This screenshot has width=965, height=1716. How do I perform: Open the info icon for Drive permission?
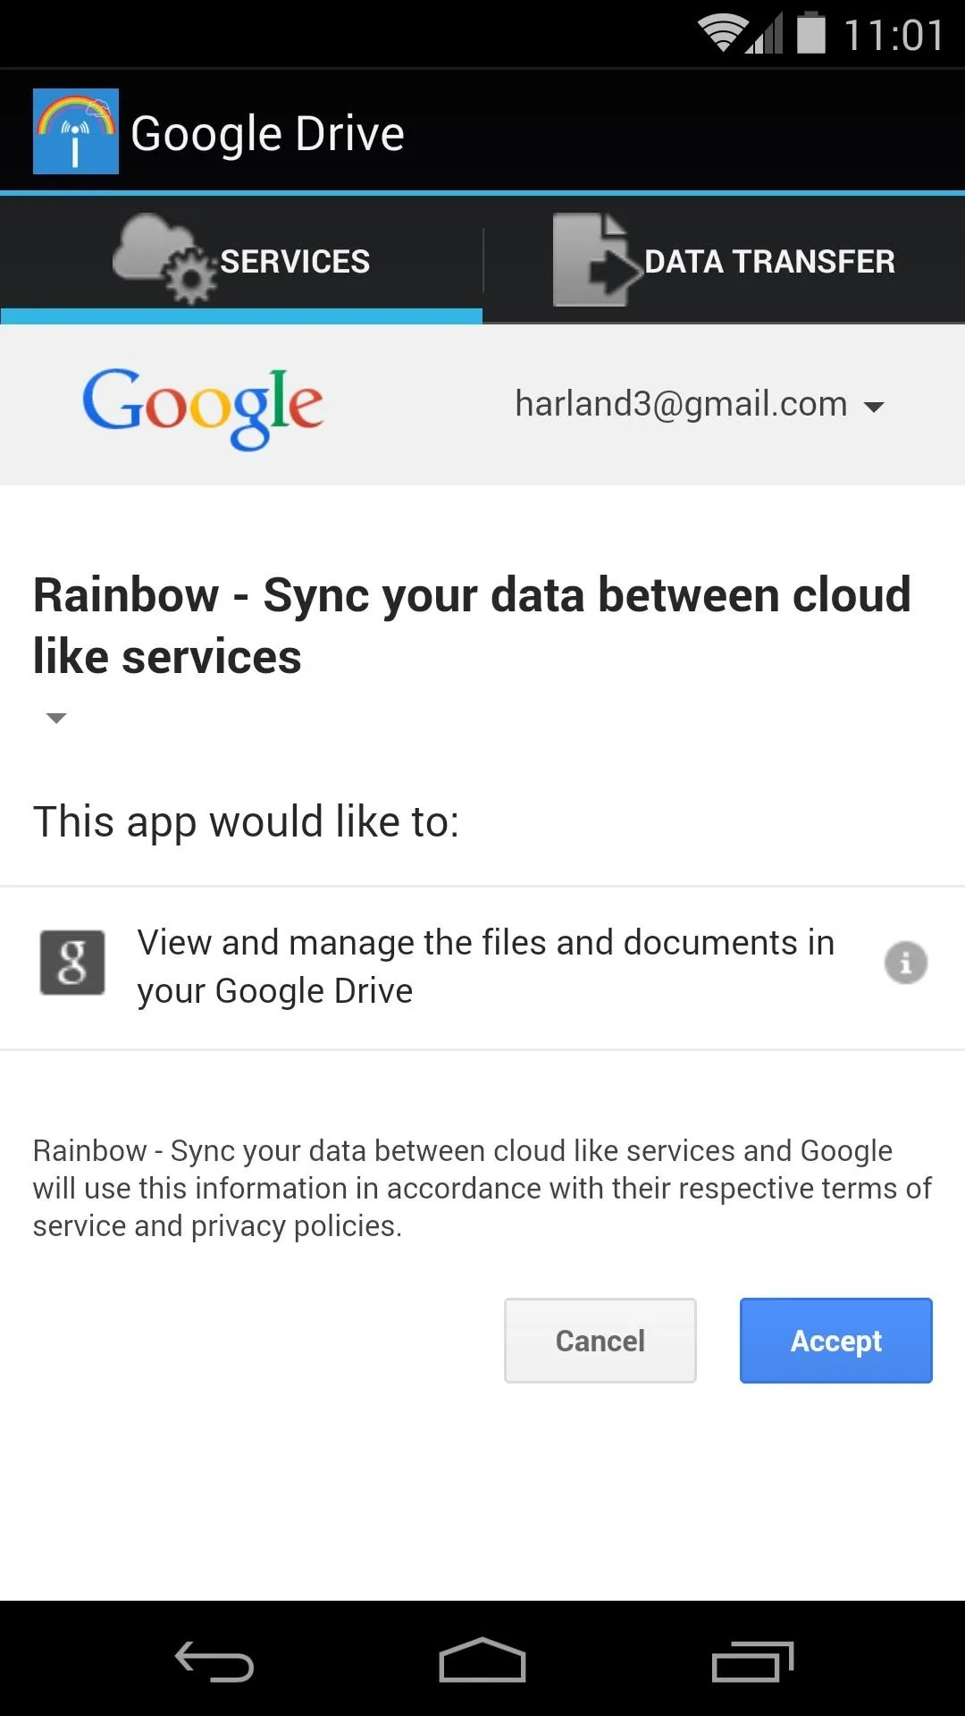[906, 963]
